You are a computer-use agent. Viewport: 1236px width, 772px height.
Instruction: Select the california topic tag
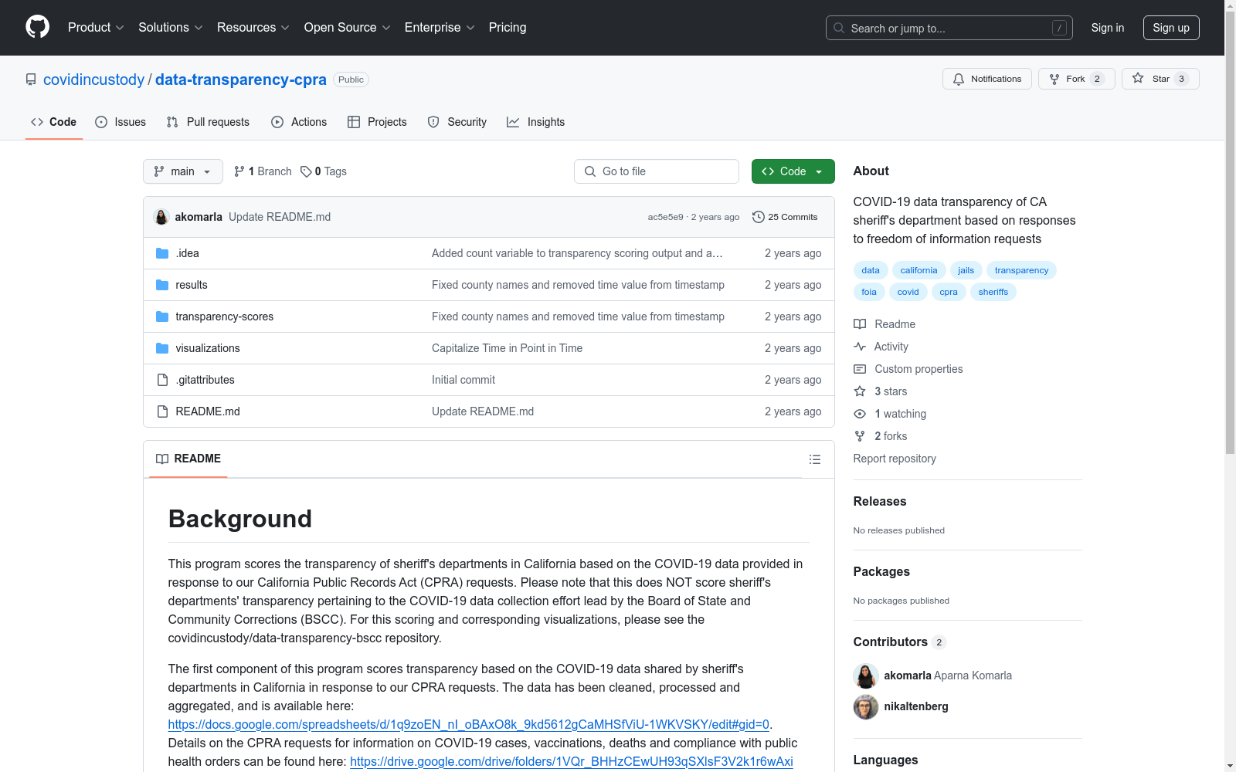click(x=919, y=270)
